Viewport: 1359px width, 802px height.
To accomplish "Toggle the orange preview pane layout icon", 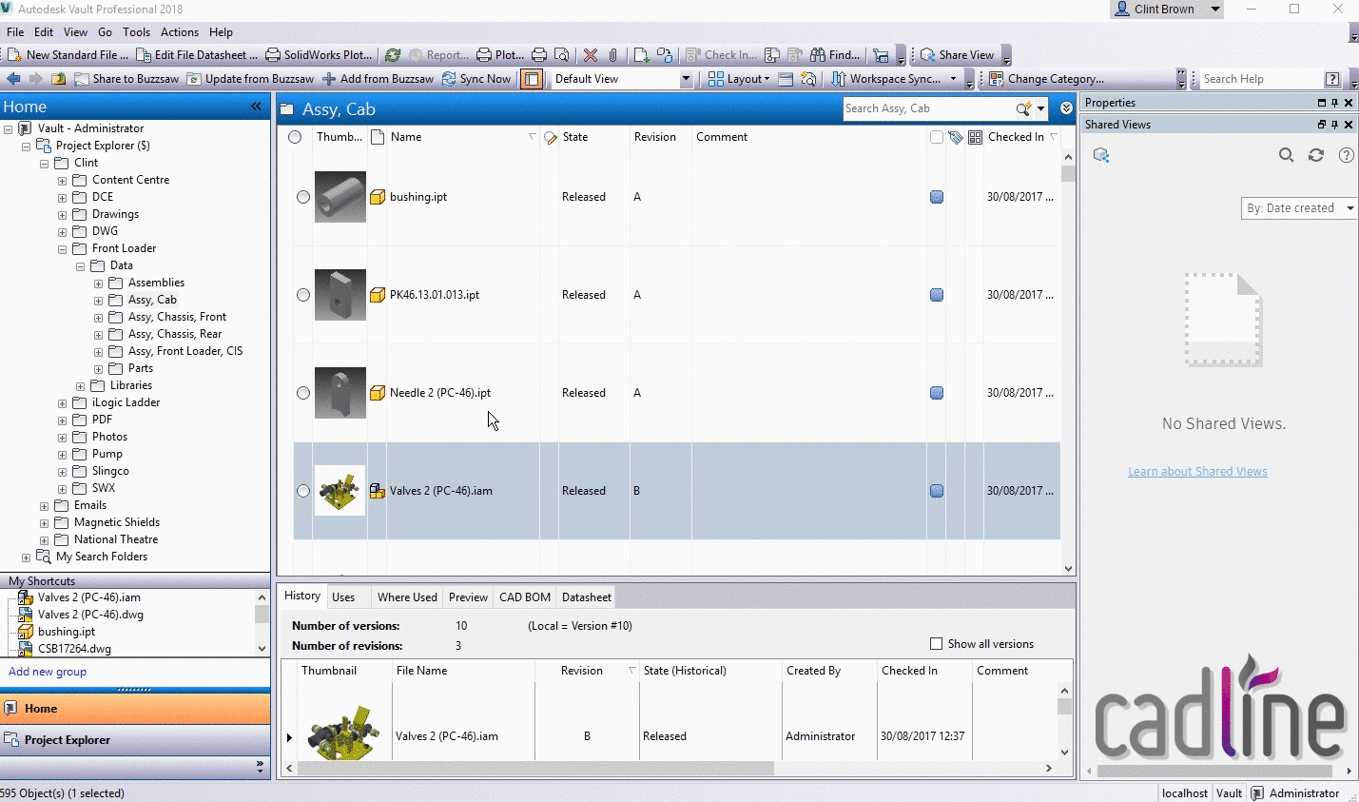I will click(x=532, y=79).
